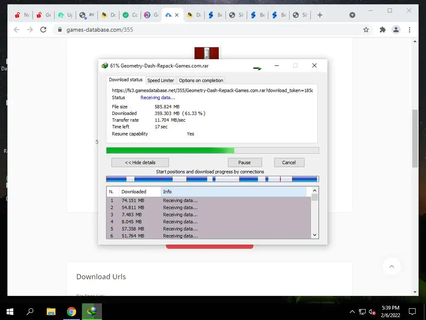Select connection row 3 with 7.483 MB
This screenshot has width=426, height=320.
[x=209, y=215]
